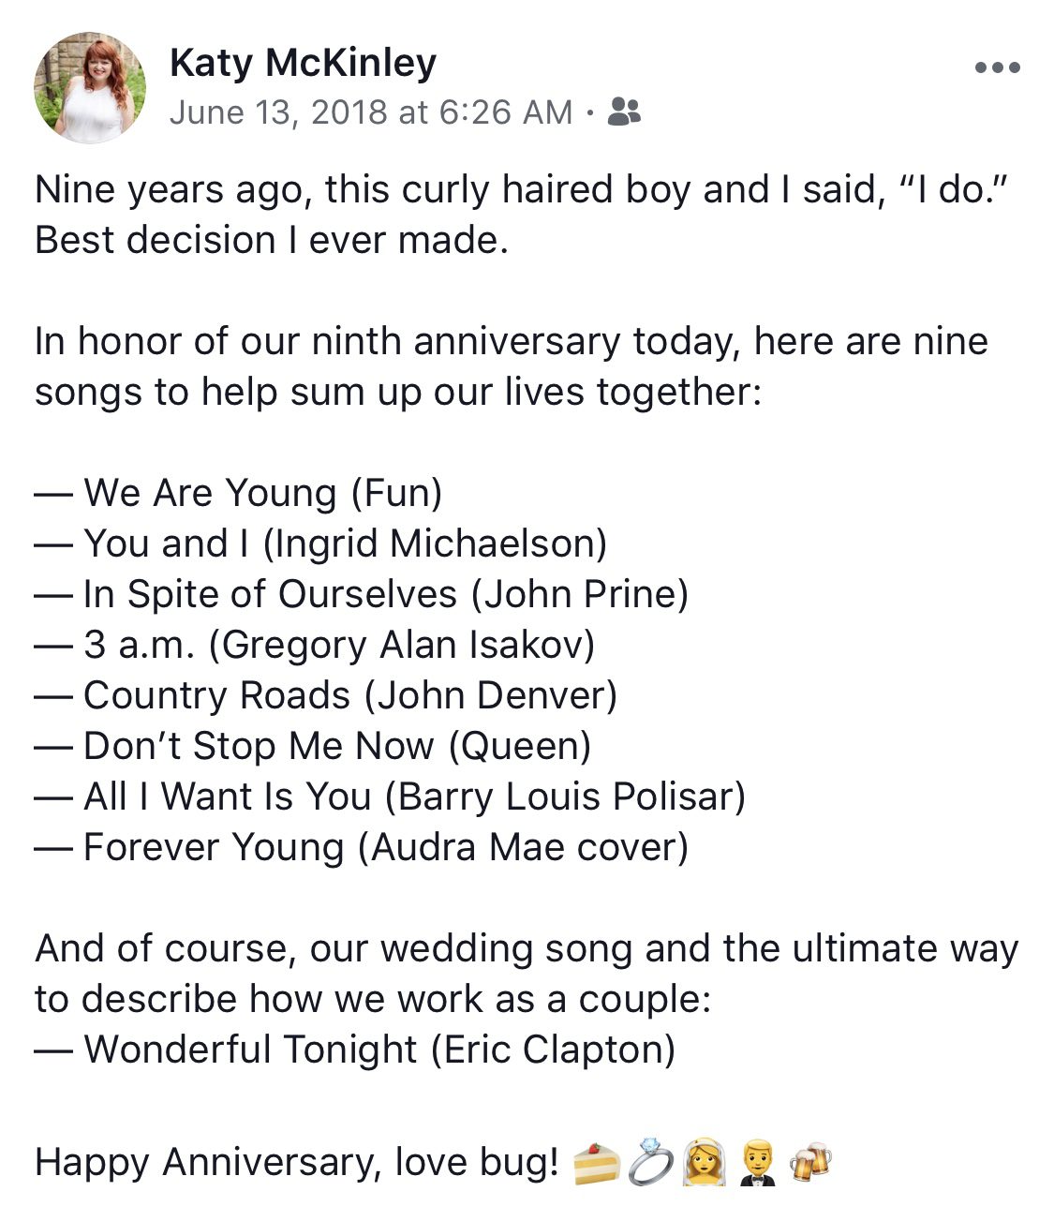Screen dimensions: 1054x1206
Task: Click the groom in tuxedo emoji
Action: click(760, 1163)
